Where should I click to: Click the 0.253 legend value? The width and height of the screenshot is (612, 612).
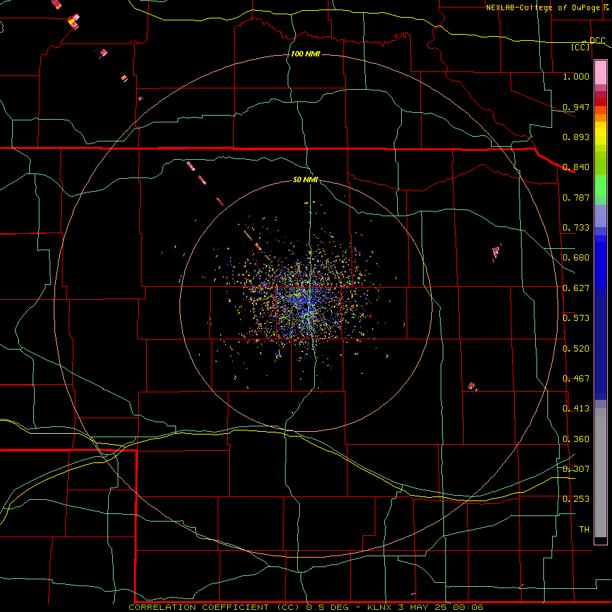click(576, 499)
